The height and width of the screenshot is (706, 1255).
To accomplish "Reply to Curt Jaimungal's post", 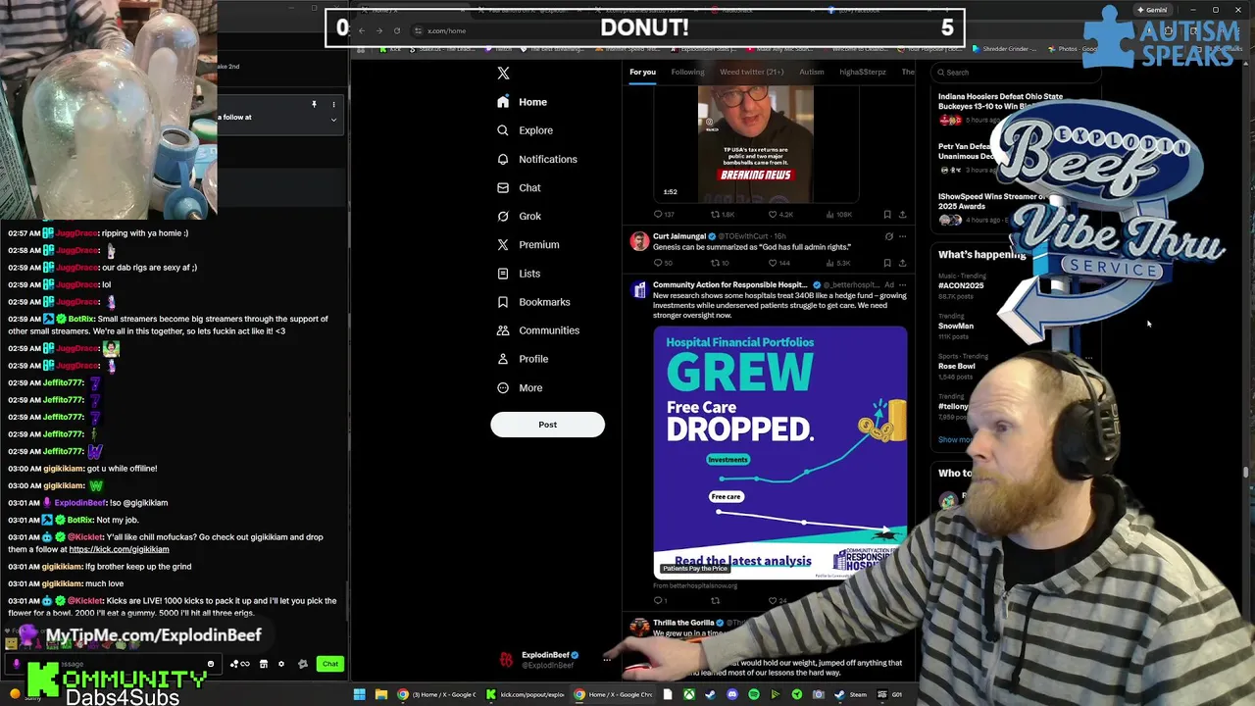I will tap(663, 263).
